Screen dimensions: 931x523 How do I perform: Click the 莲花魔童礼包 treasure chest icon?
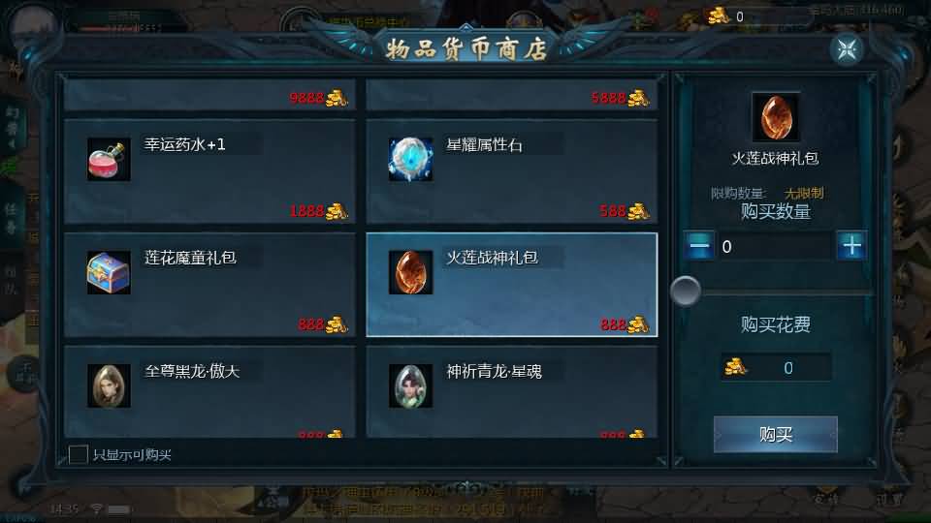click(x=109, y=272)
